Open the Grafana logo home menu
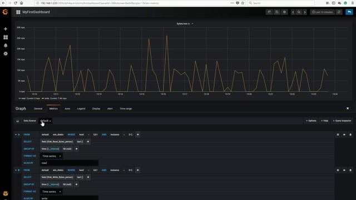This screenshot has width=356, height=200. 5,12
